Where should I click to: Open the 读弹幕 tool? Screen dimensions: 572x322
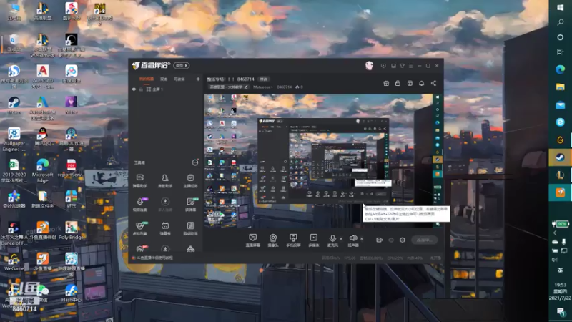(190, 205)
